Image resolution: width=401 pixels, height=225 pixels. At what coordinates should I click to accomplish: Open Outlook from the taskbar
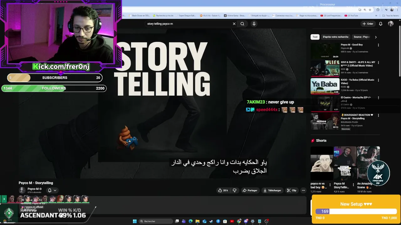coord(204,221)
